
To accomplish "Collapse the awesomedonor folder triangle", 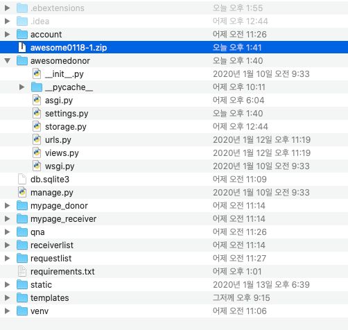I will pyautogui.click(x=8, y=61).
